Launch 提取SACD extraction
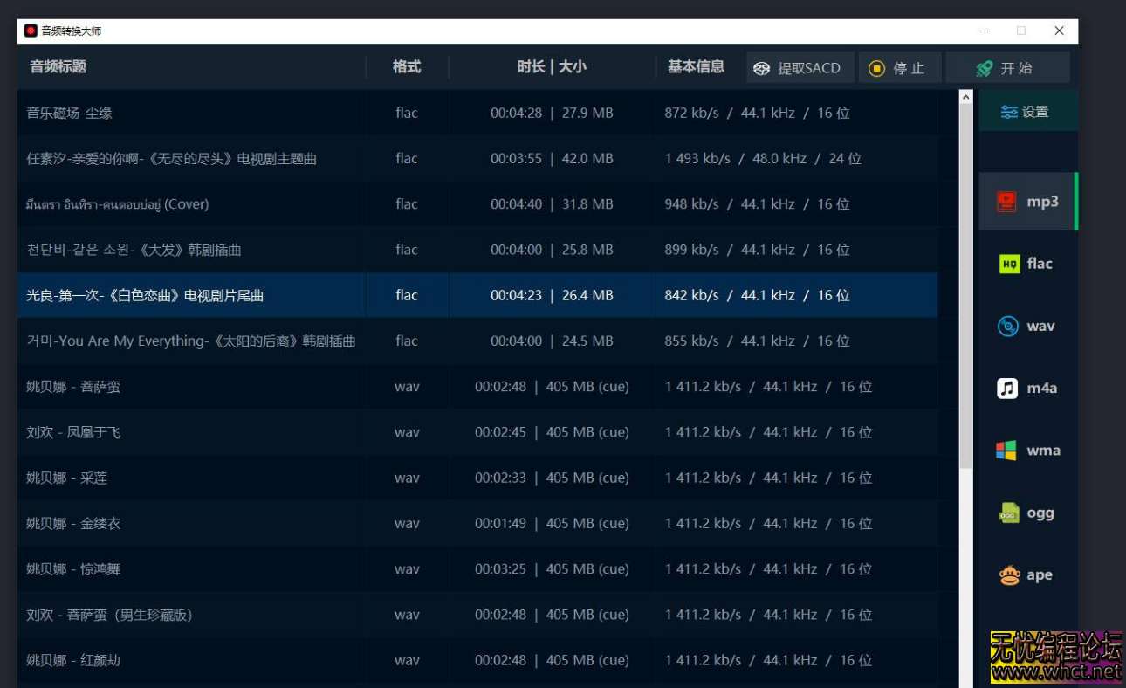This screenshot has height=688, width=1126. tap(799, 67)
